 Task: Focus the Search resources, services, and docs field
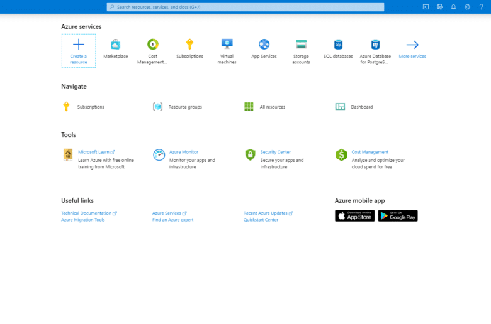click(245, 7)
